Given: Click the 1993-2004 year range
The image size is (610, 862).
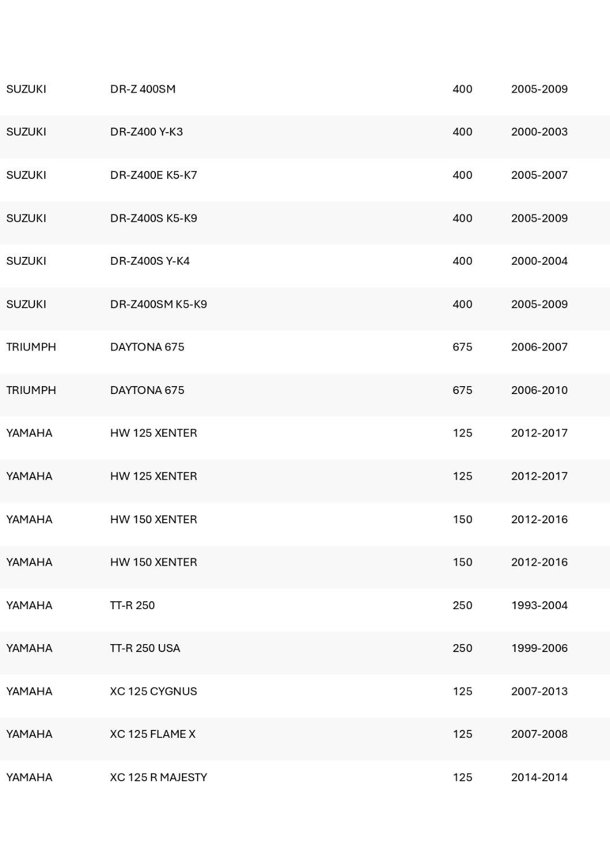Looking at the screenshot, I should 539,605.
